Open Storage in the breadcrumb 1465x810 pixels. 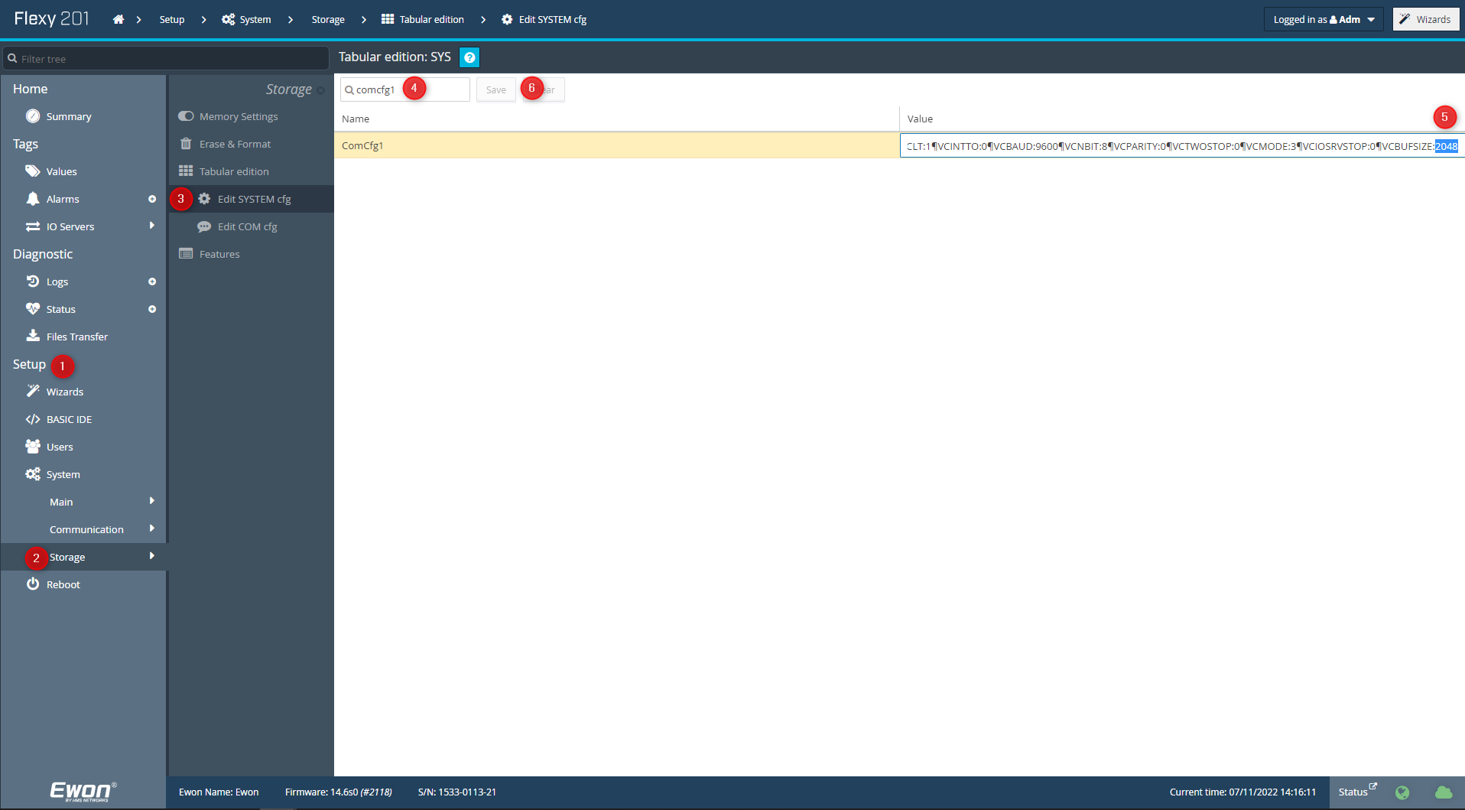(328, 20)
